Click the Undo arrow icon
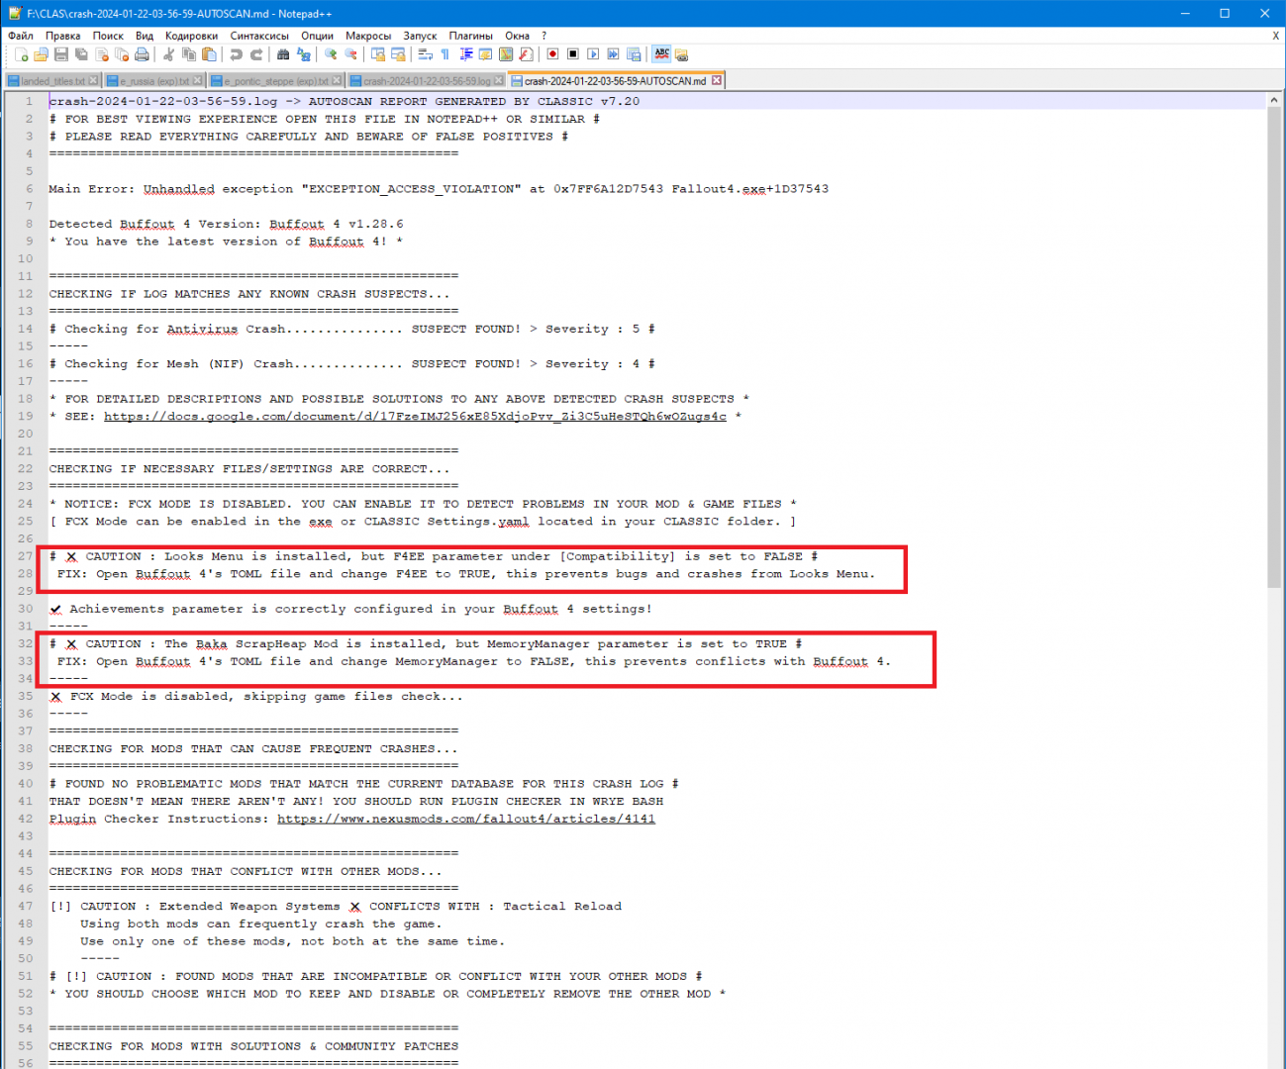The image size is (1286, 1069). click(236, 54)
